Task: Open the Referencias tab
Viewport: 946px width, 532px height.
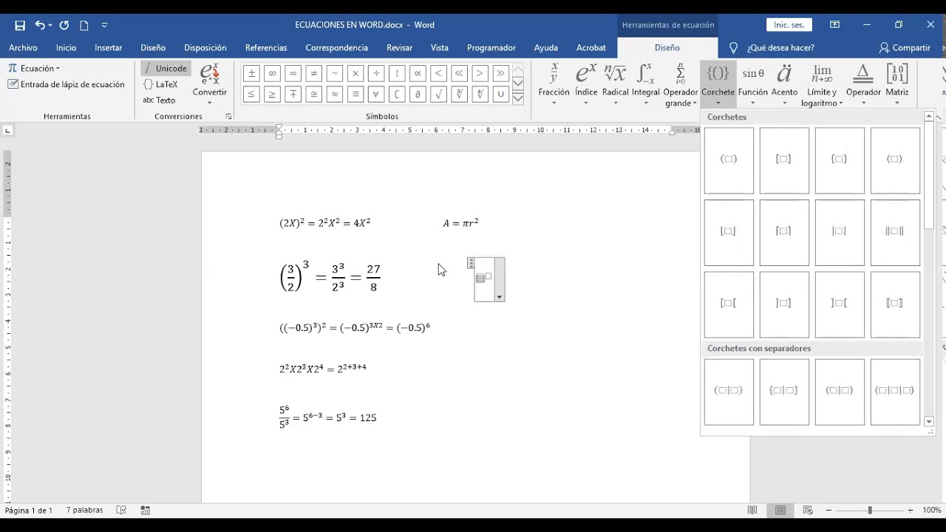Action: tap(266, 47)
